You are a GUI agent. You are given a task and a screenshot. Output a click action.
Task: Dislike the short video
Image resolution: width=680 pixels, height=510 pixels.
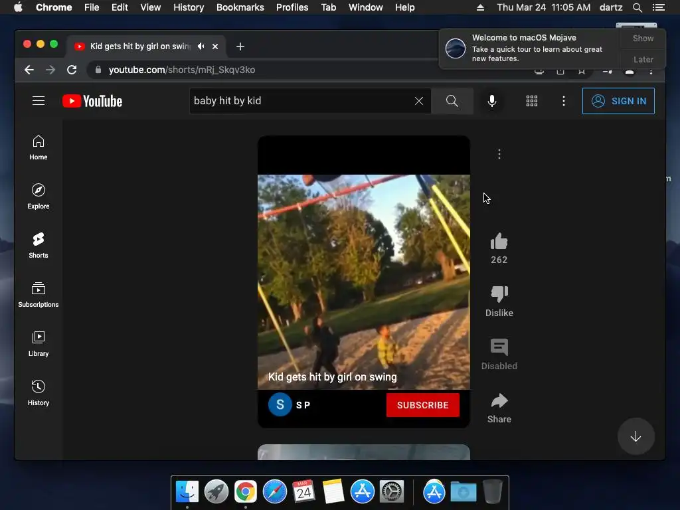[499, 294]
